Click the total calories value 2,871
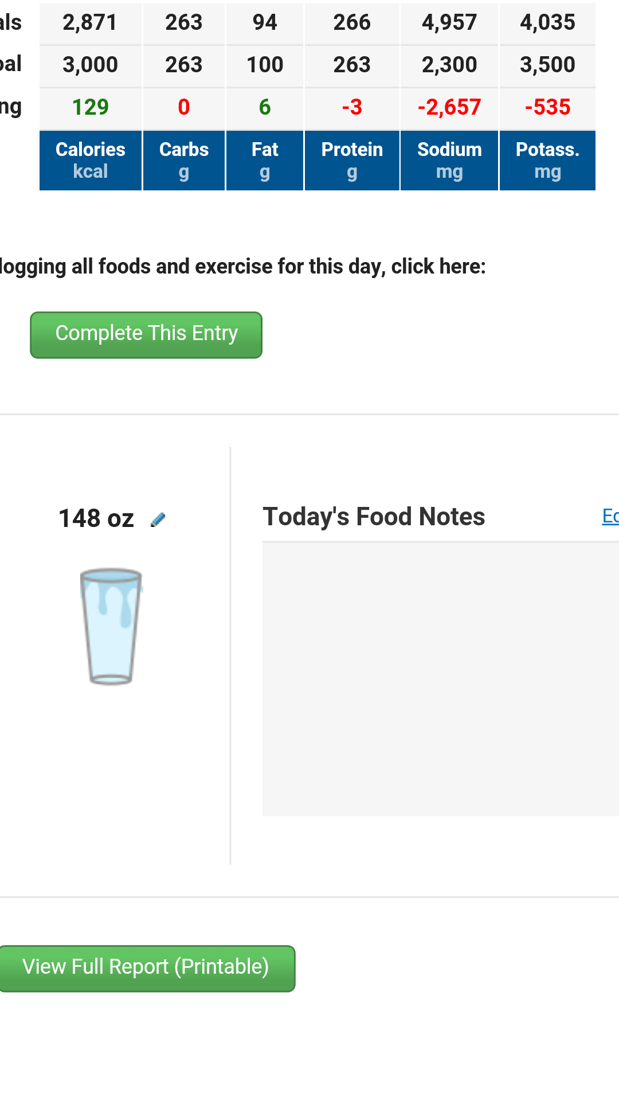This screenshot has width=619, height=1101. [x=91, y=22]
